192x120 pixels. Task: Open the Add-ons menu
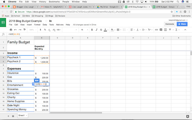coord(60,25)
